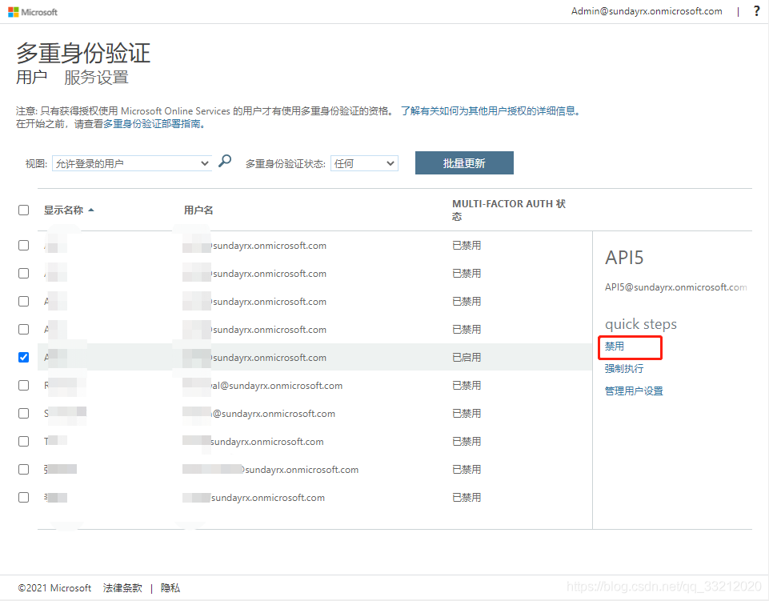
Task: Open the help question mark icon
Action: (x=756, y=11)
